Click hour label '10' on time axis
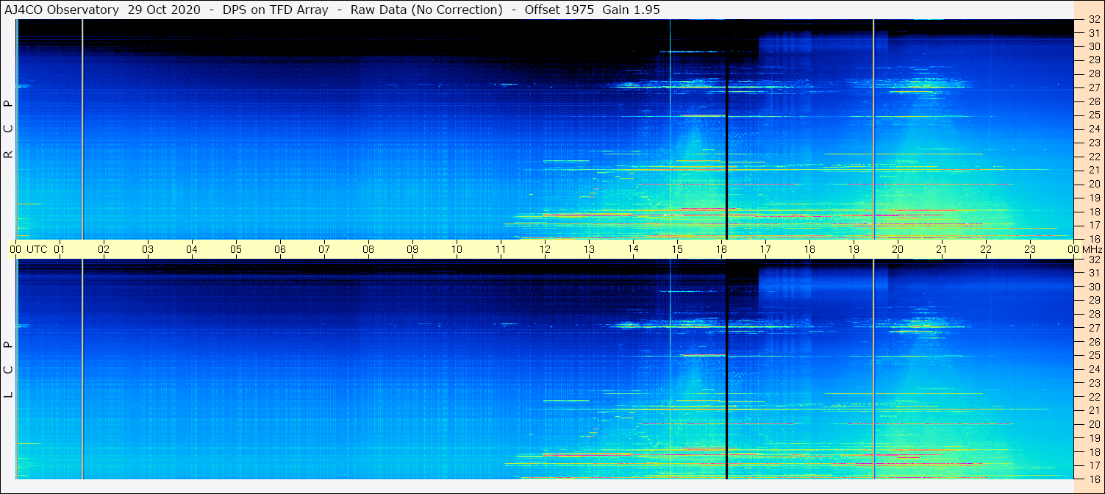The width and height of the screenshot is (1105, 494). point(457,249)
